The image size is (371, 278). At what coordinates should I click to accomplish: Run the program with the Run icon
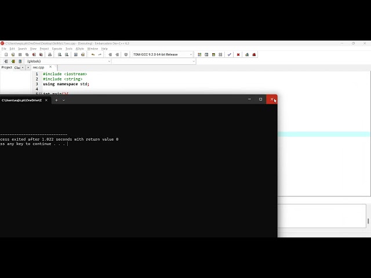[x=206, y=54]
